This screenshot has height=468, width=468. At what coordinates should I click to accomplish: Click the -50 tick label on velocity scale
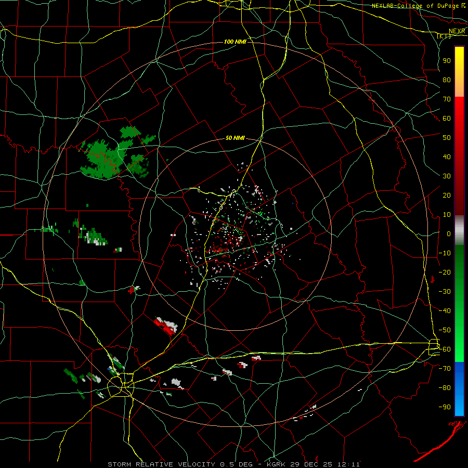445,330
